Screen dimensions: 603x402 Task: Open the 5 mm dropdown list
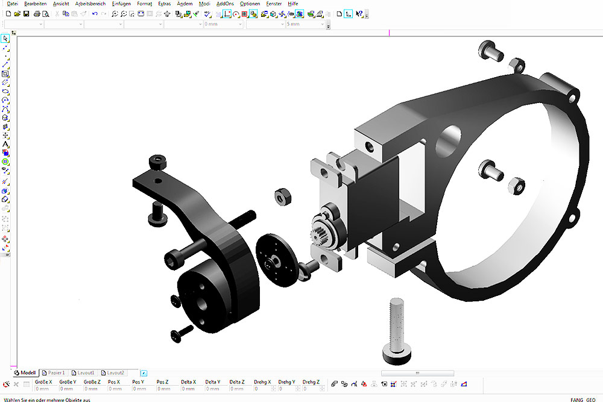point(322,25)
